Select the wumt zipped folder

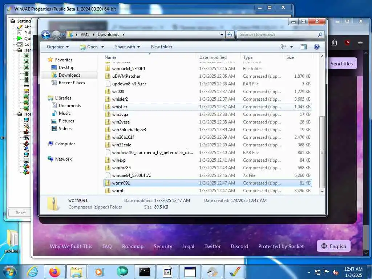pyautogui.click(x=207, y=190)
